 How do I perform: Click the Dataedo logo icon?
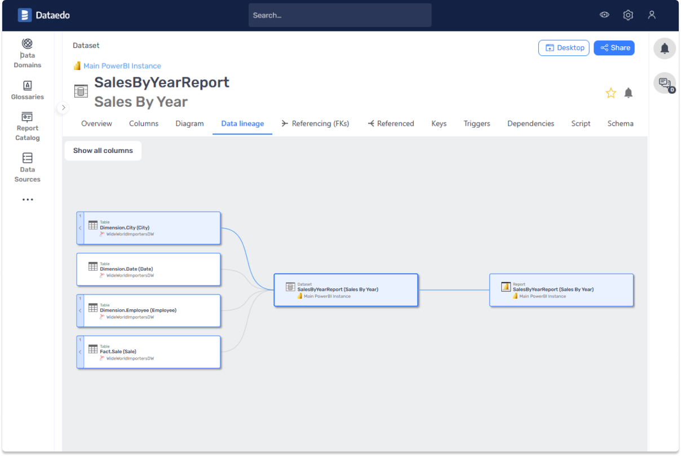(x=24, y=15)
